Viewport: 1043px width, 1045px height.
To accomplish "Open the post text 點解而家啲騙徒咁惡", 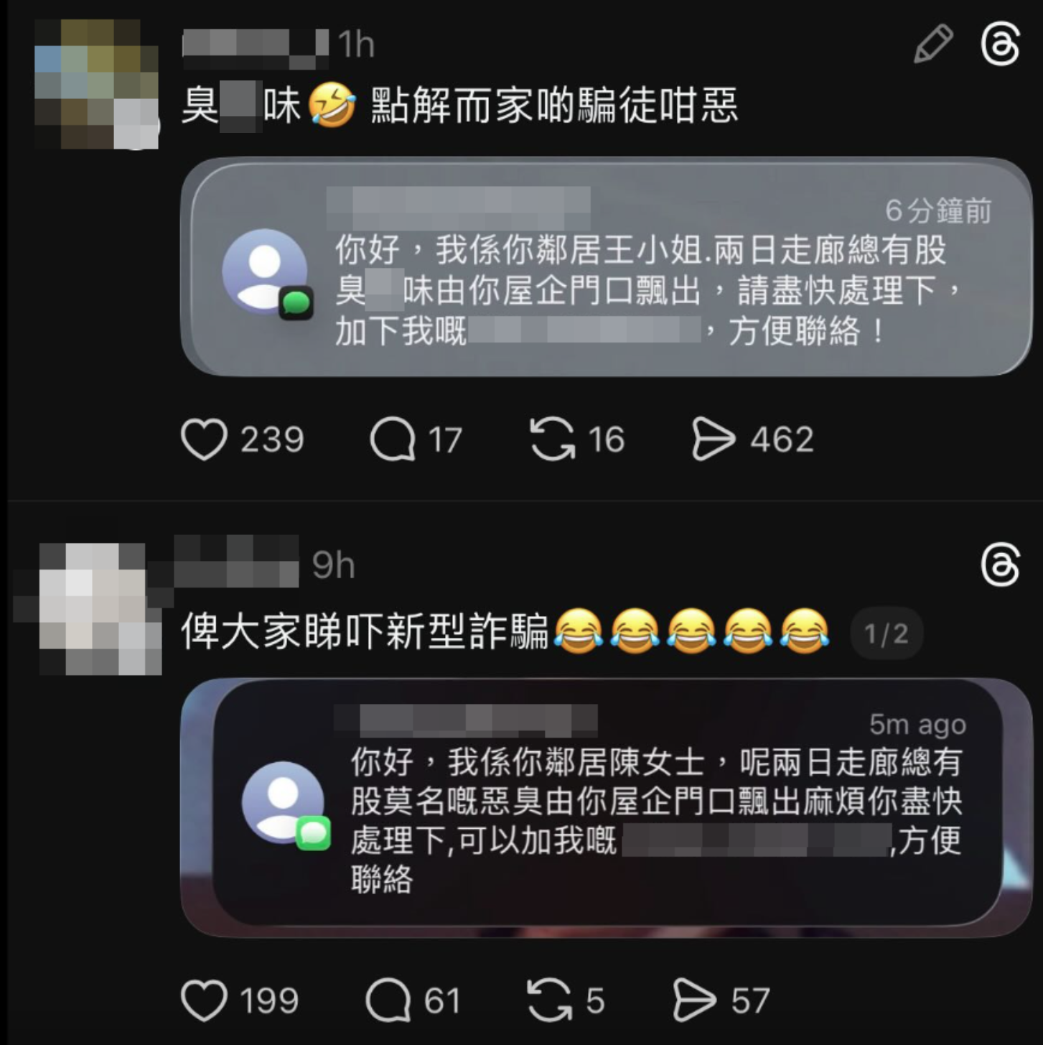I will click(554, 107).
